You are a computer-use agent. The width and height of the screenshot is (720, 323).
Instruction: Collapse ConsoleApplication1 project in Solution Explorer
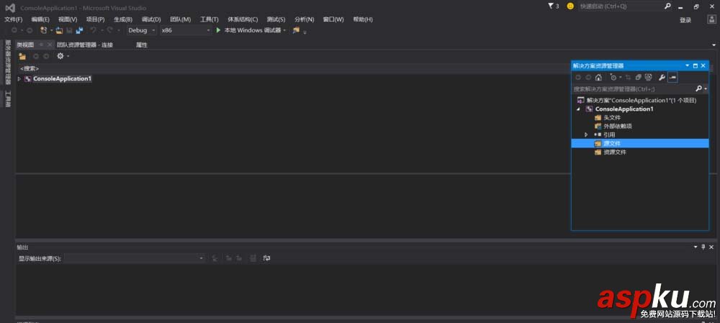coord(579,109)
